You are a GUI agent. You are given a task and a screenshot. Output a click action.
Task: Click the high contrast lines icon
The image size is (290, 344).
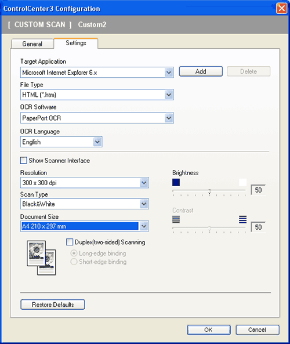[x=242, y=219]
